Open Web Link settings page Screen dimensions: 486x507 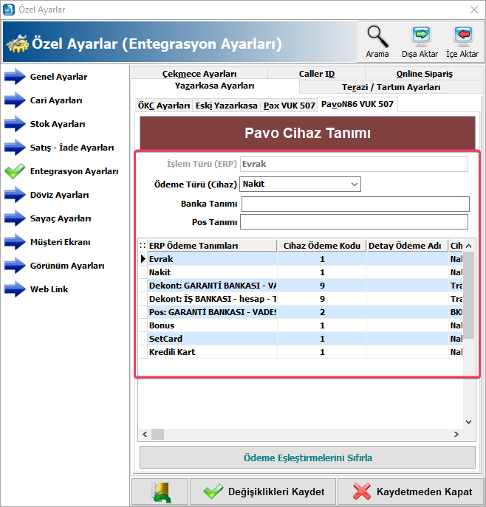[x=49, y=289]
